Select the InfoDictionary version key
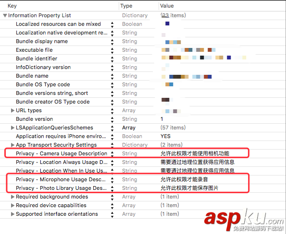This screenshot has width=286, height=234. coord(43,67)
